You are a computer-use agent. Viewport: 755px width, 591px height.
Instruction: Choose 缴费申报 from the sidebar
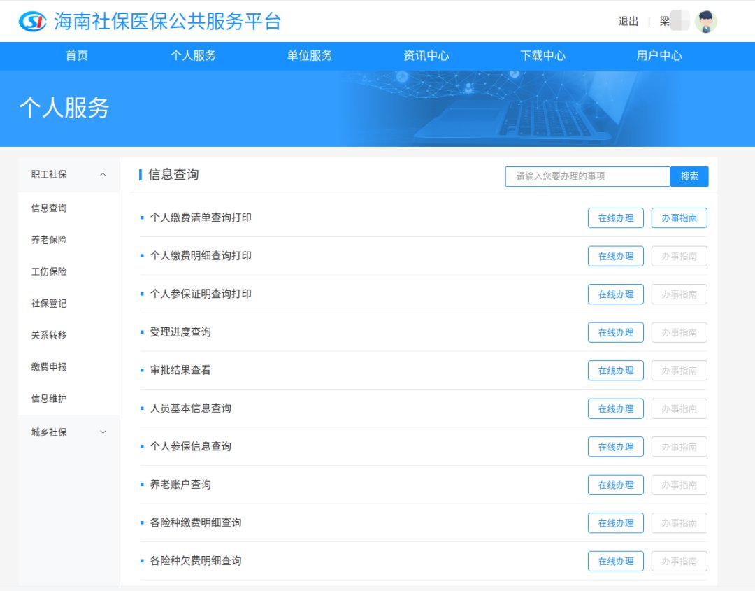(49, 366)
